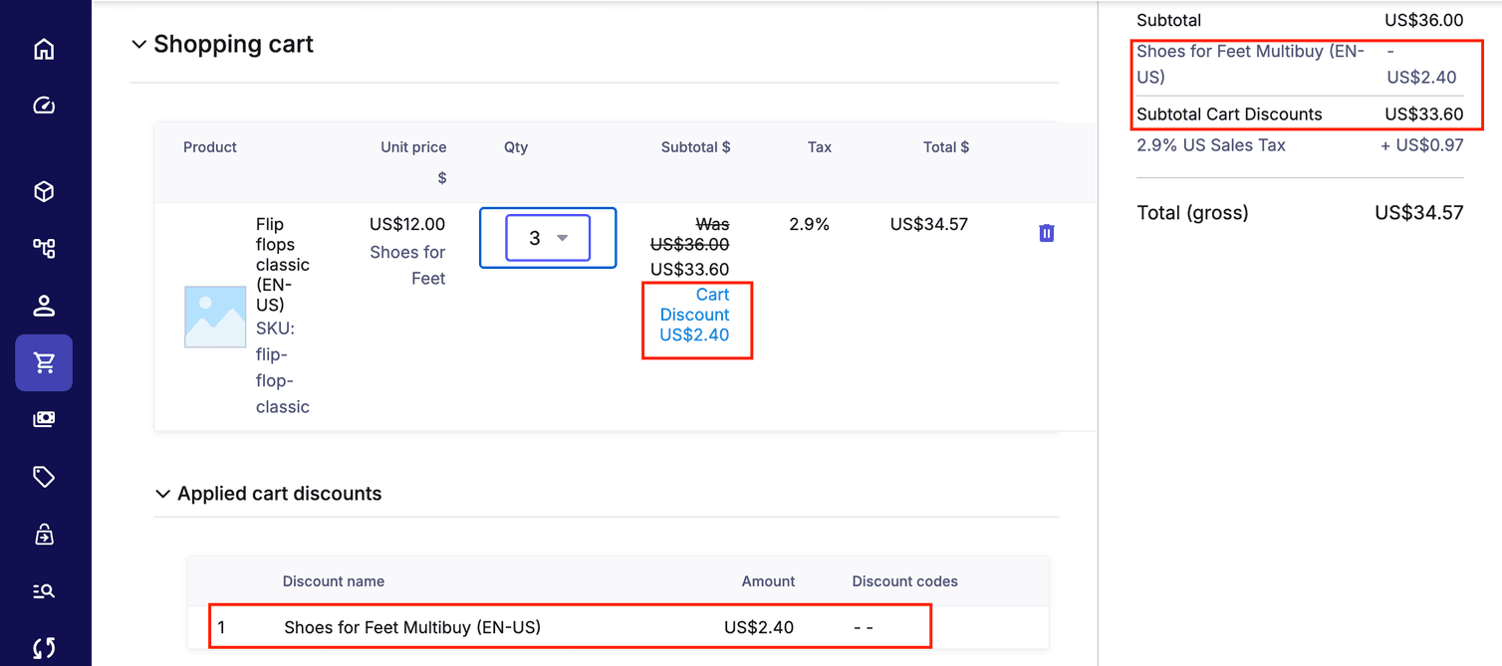
Task: Open the Home icon in sidebar
Action: [x=44, y=50]
